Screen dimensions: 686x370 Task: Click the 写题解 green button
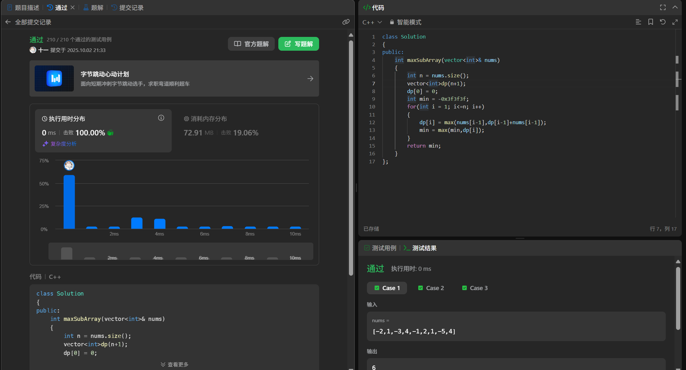point(298,44)
